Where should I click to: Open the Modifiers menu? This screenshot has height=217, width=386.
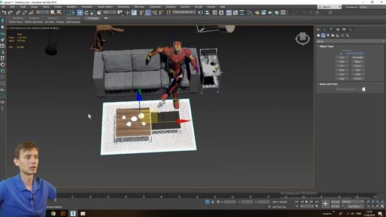click(72, 7)
